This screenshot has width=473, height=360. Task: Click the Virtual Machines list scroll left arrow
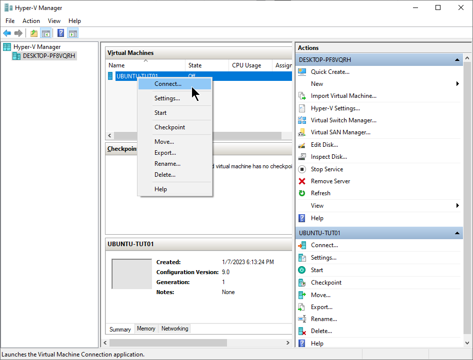(109, 136)
